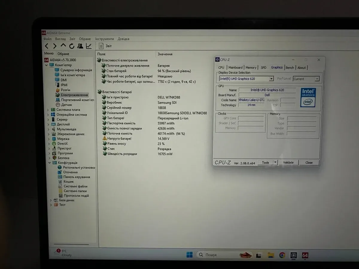Viewport: 359px width, 269px height.
Task: Collapse the Комп'ютер tree node
Action: coord(47,65)
